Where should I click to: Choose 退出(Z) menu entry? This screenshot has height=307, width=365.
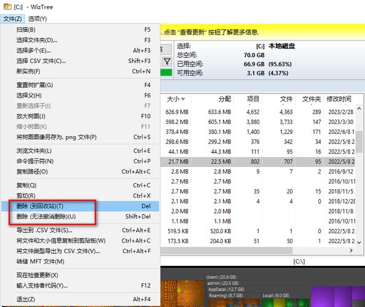click(x=80, y=300)
